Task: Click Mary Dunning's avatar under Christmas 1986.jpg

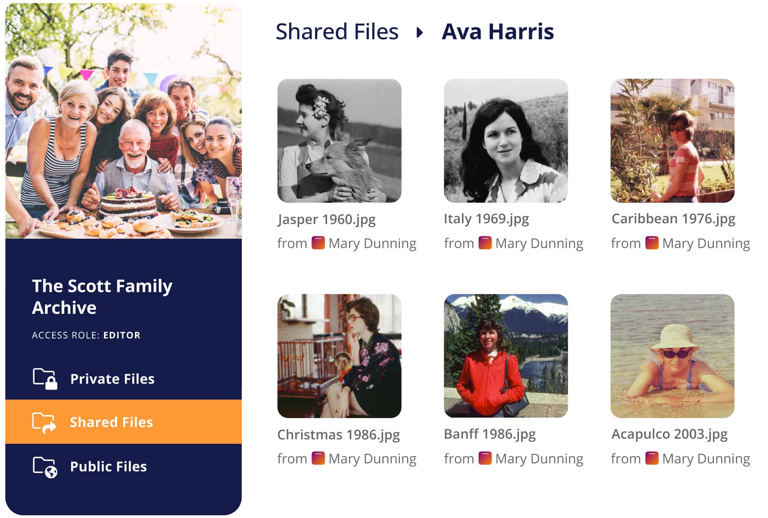Action: coord(318,458)
